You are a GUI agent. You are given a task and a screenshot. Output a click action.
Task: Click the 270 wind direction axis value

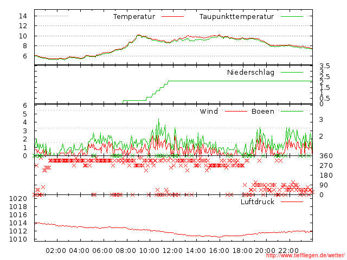point(326,166)
